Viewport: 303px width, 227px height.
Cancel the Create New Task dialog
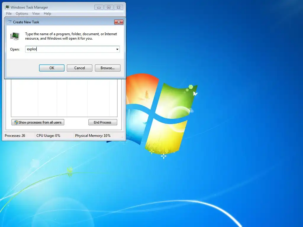click(x=79, y=68)
